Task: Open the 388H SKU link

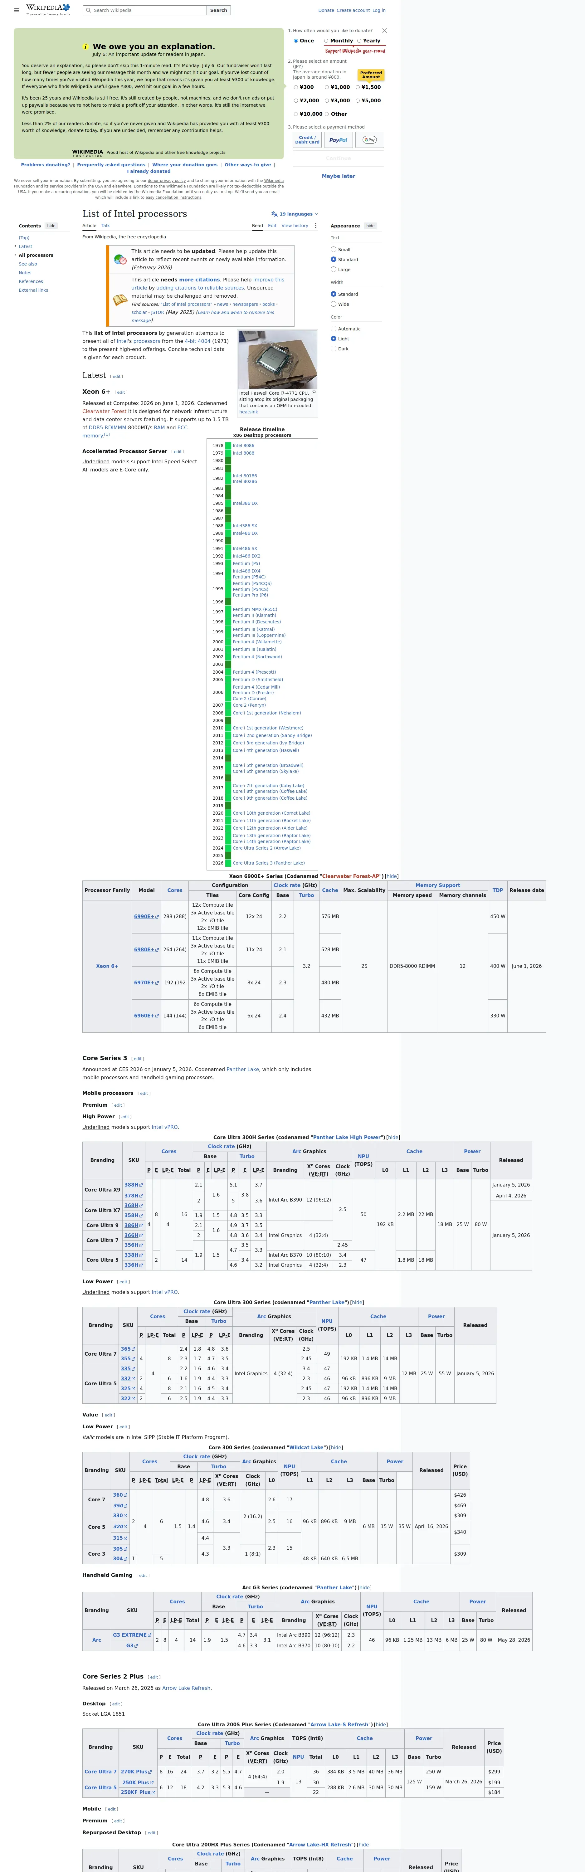Action: pyautogui.click(x=134, y=1185)
